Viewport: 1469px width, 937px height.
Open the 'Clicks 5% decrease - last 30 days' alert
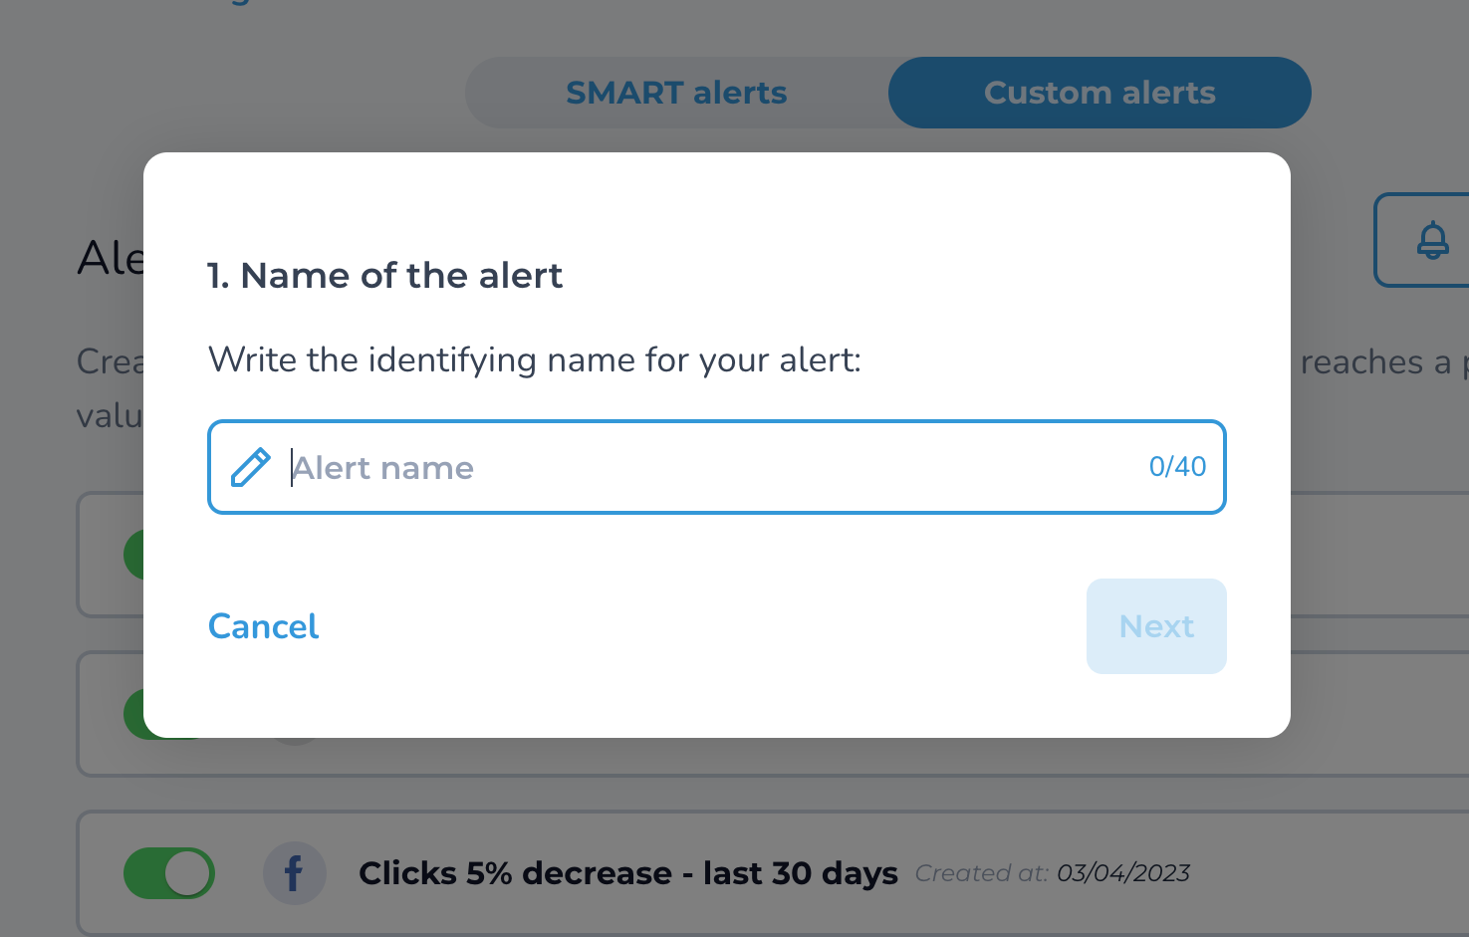click(627, 873)
